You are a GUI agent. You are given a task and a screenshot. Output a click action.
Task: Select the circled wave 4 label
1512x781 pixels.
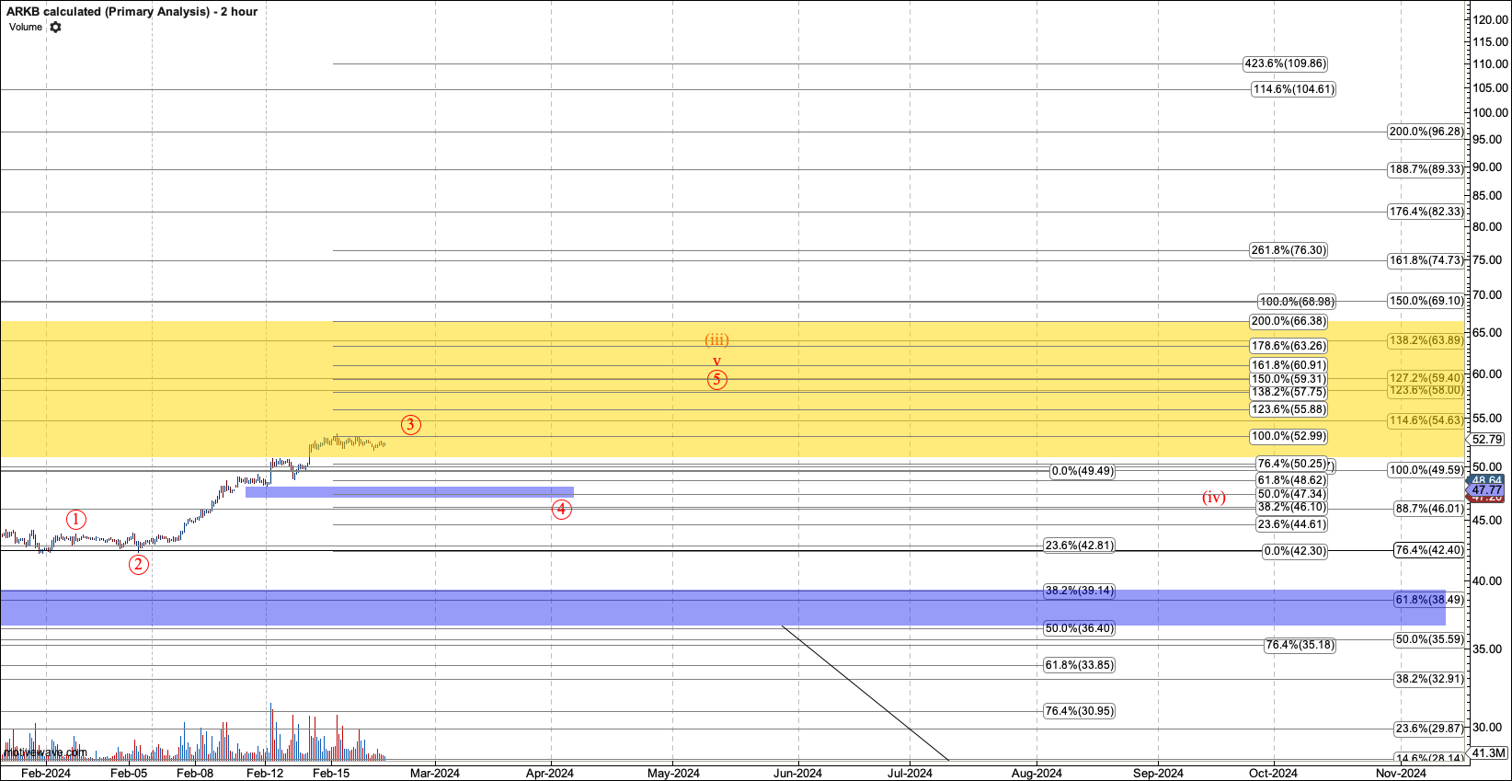562,510
